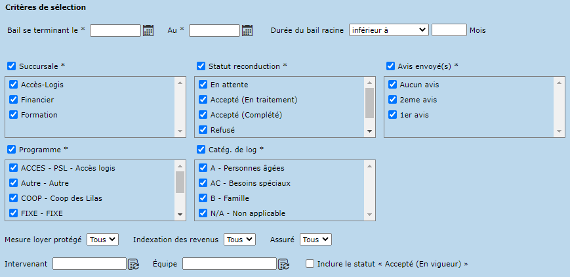Click the lookup icon next to Intervenant field
This screenshot has width=570, height=277.
pos(133,264)
